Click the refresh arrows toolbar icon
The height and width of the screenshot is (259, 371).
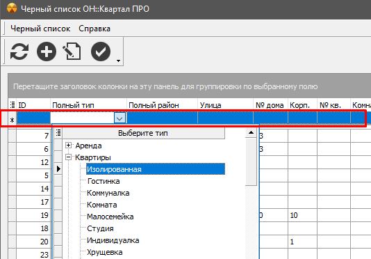(x=19, y=52)
